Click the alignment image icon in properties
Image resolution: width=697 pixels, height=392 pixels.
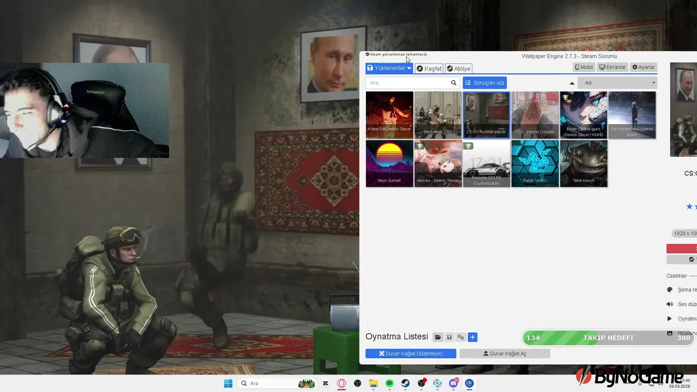tap(670, 333)
